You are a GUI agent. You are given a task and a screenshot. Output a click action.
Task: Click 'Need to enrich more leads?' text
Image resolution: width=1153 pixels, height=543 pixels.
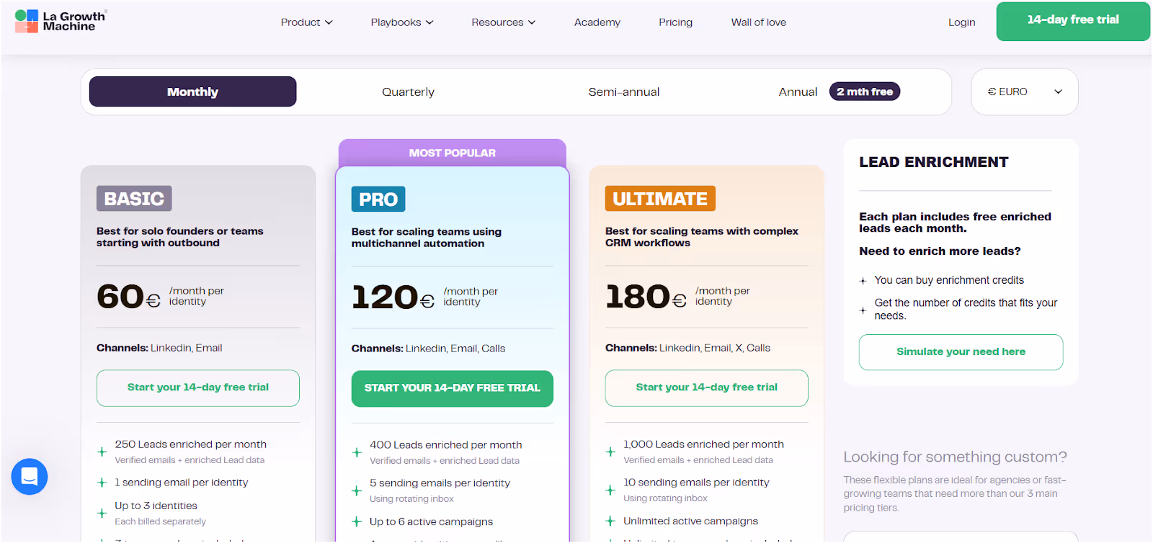(940, 251)
